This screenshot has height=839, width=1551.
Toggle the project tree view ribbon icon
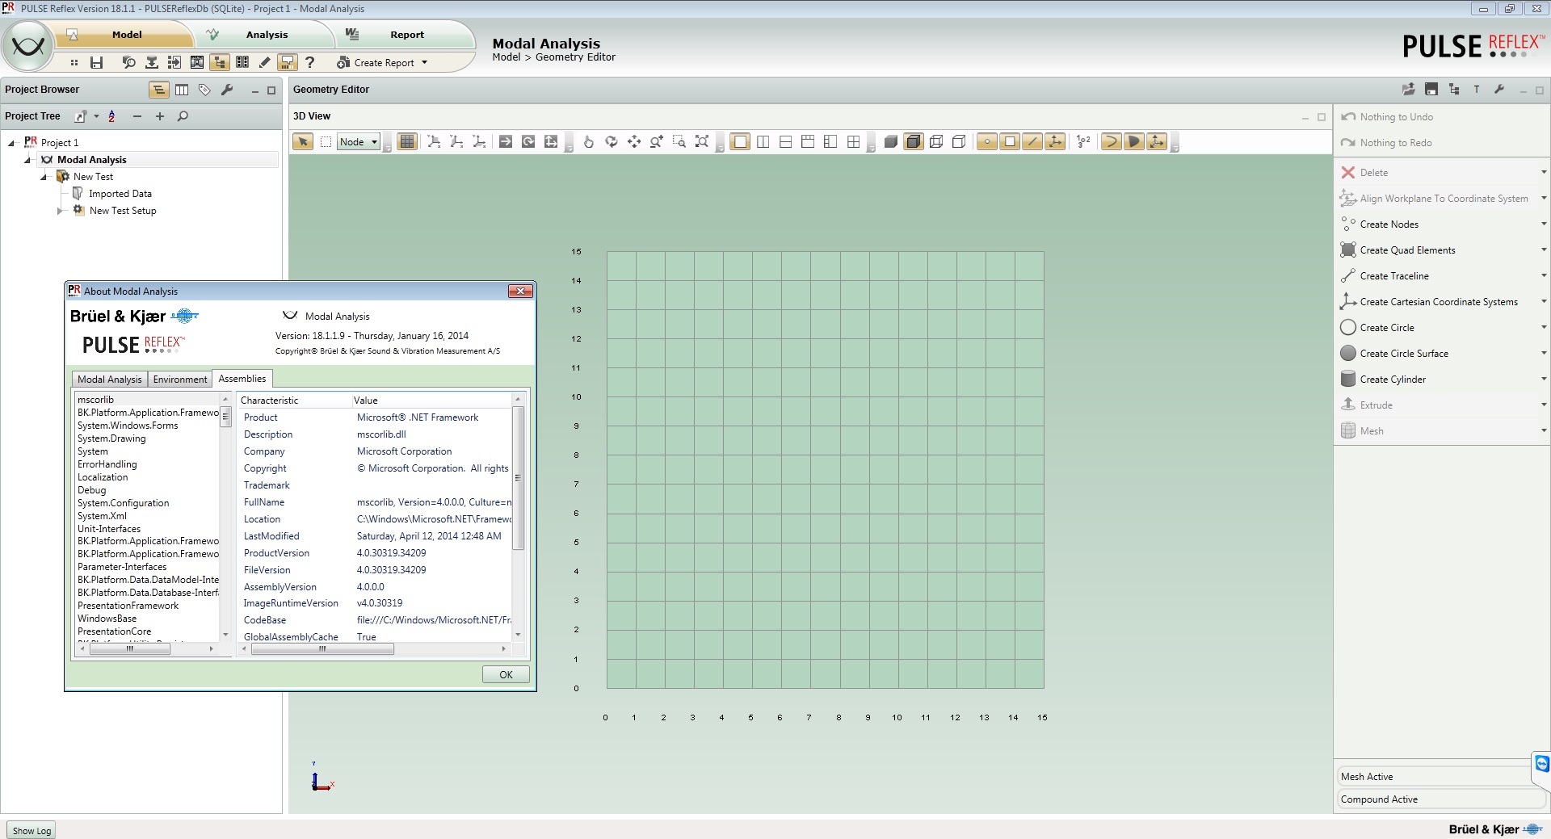coord(219,62)
